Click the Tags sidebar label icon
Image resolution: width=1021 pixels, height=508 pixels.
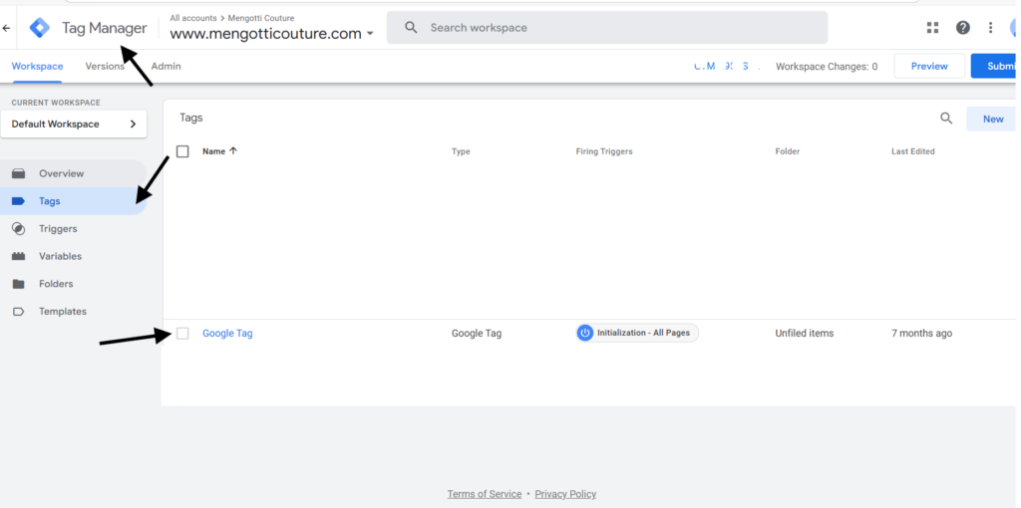18,201
